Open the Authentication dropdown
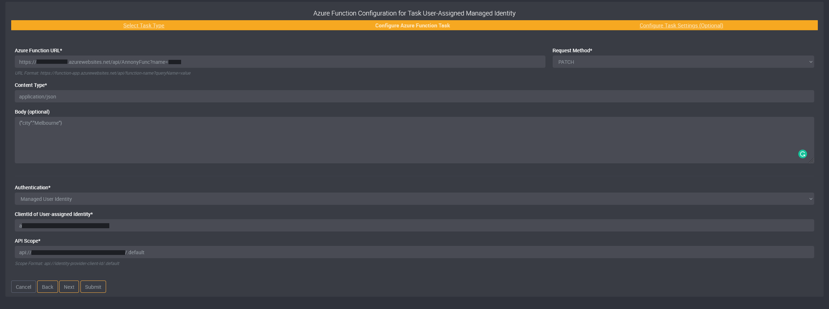The height and width of the screenshot is (309, 829). click(x=414, y=199)
